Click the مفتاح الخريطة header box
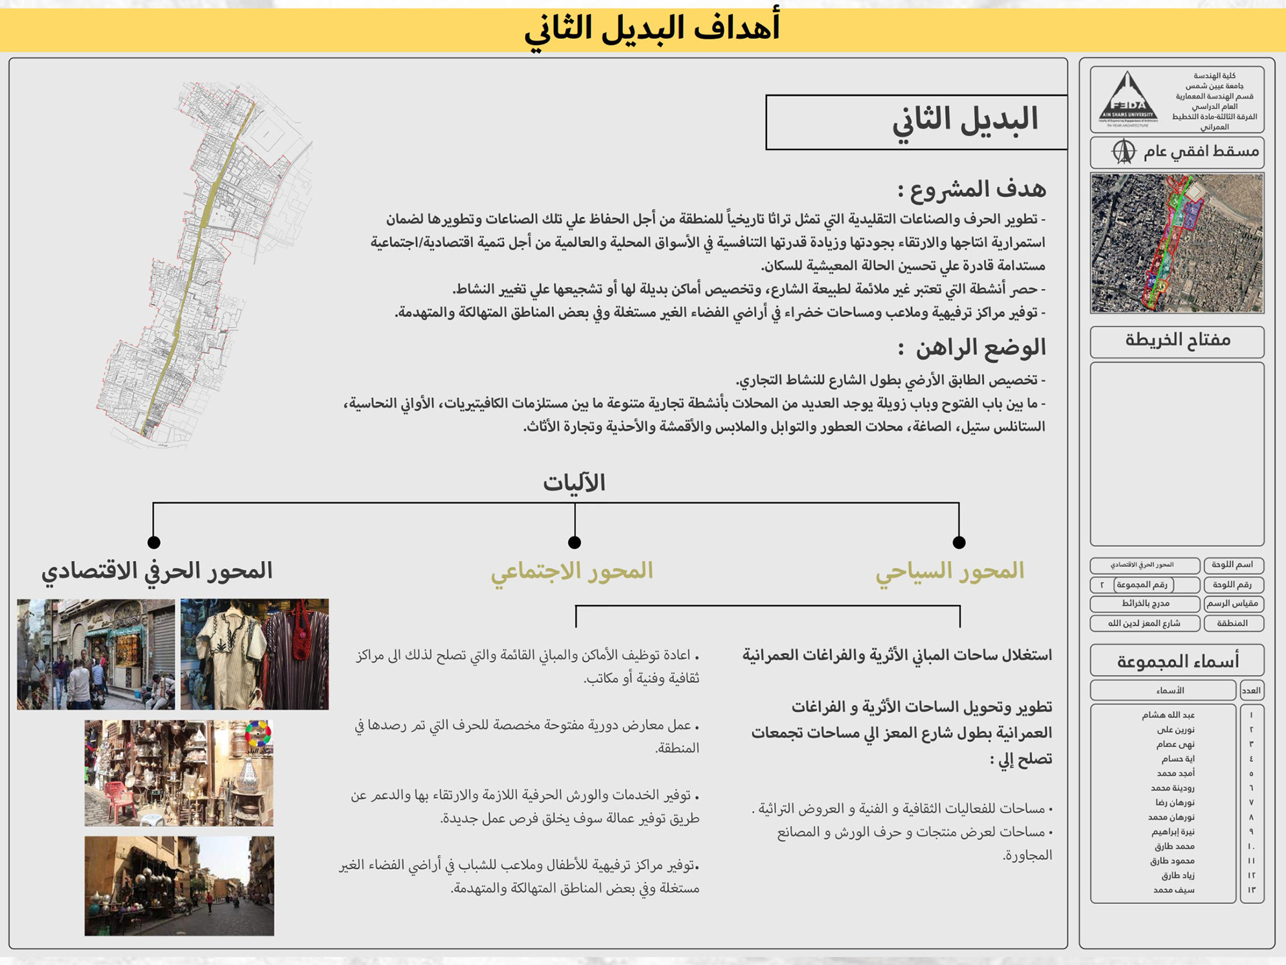This screenshot has width=1286, height=965. point(1177,341)
